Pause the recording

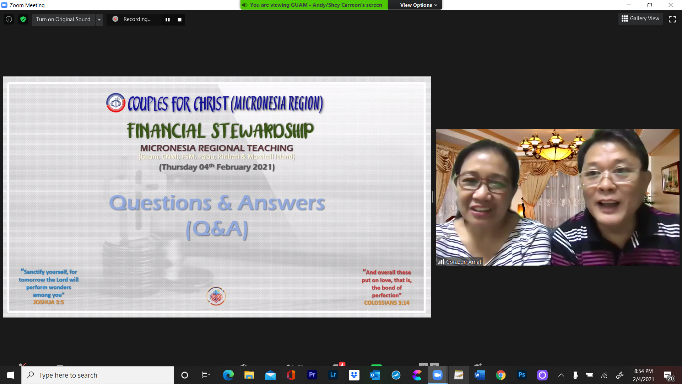click(168, 20)
